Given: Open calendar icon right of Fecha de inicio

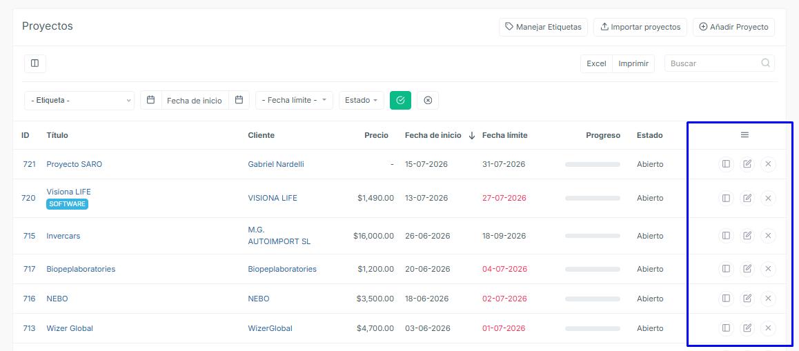Looking at the screenshot, I should tap(239, 101).
